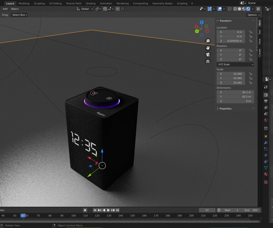Open the sidebar Tool tab
This screenshot has width=273, height=228.
260,32
